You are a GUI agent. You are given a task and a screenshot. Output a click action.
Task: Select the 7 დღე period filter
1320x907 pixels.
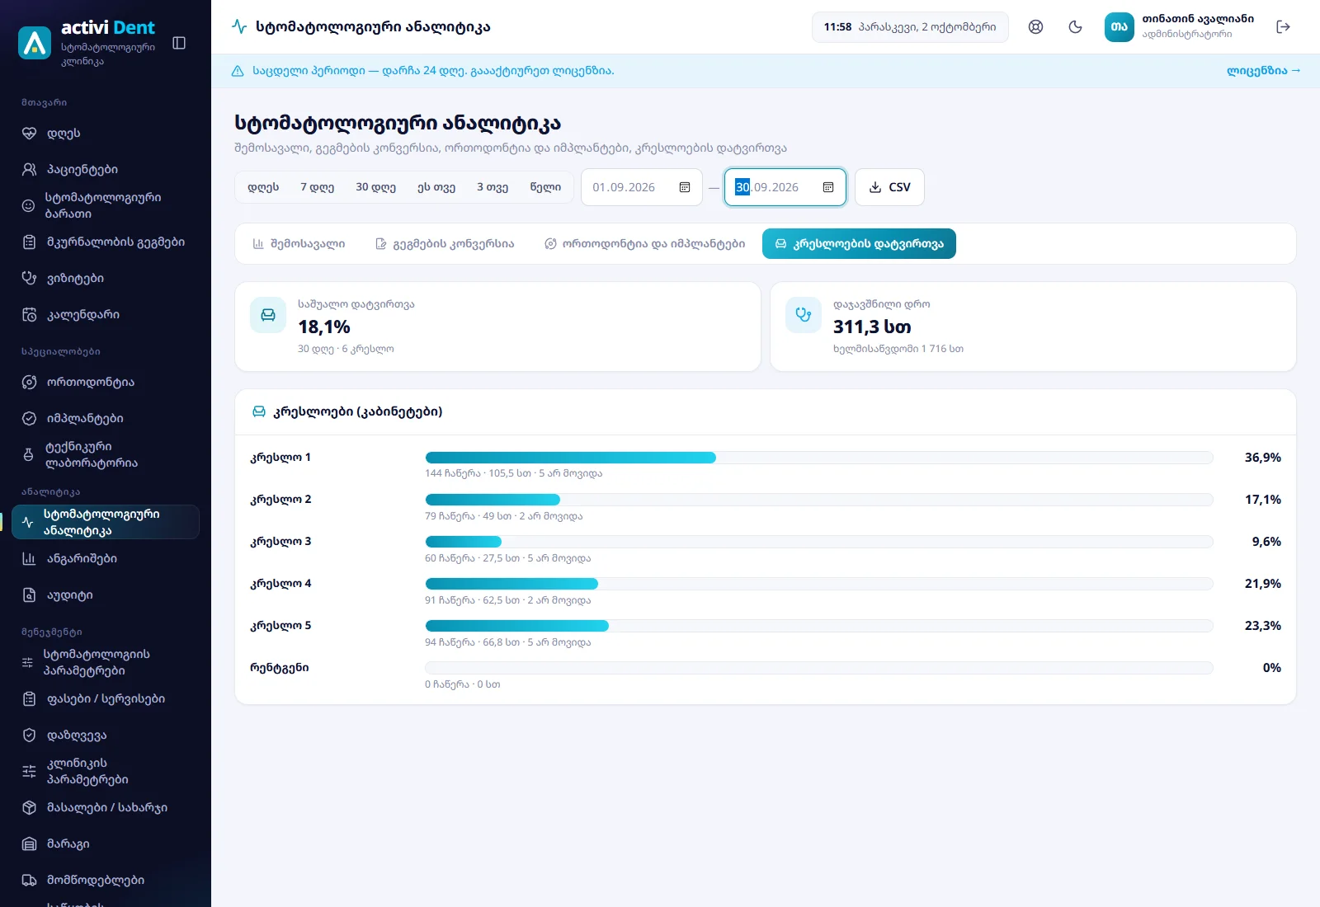tap(318, 187)
